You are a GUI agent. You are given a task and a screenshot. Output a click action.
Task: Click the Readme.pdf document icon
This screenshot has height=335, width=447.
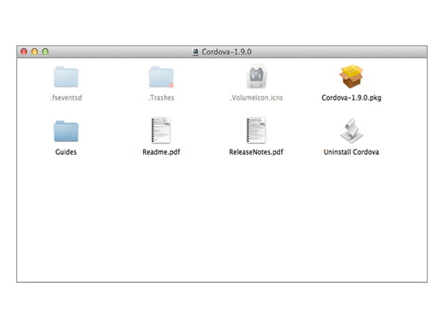(161, 131)
